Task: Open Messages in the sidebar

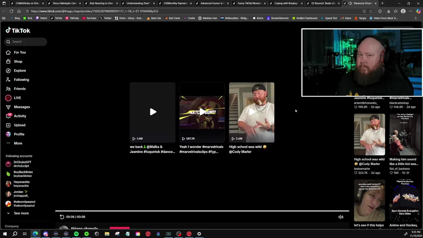Action: click(22, 107)
